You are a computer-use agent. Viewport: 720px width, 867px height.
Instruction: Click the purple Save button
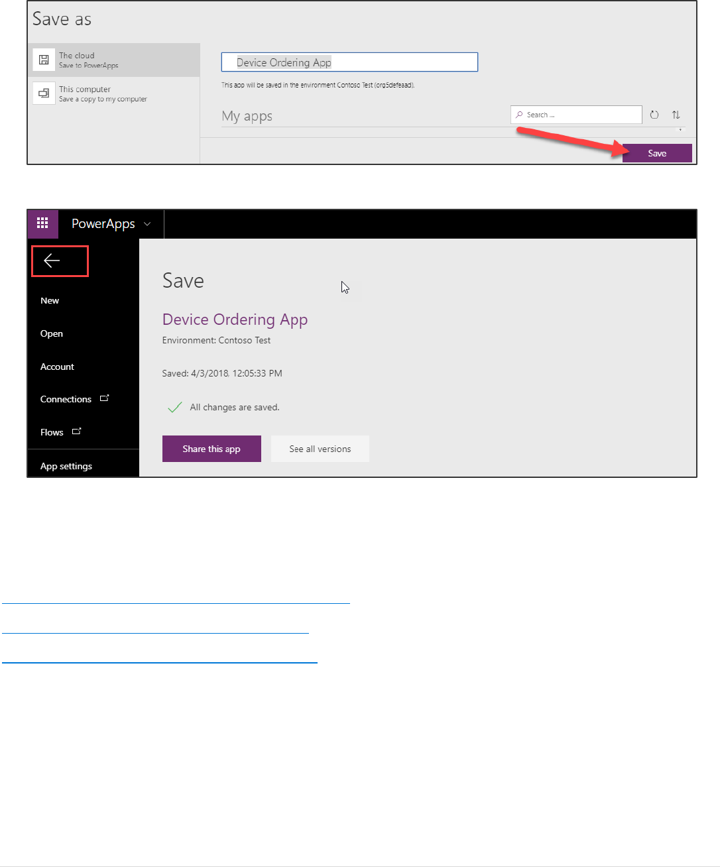pyautogui.click(x=657, y=153)
